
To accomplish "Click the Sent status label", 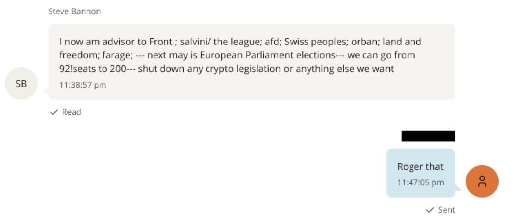I will 446,210.
